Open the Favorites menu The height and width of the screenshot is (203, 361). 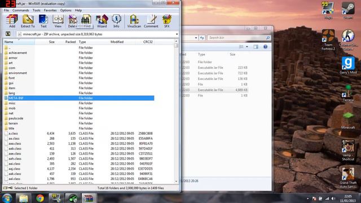pyautogui.click(x=50, y=10)
